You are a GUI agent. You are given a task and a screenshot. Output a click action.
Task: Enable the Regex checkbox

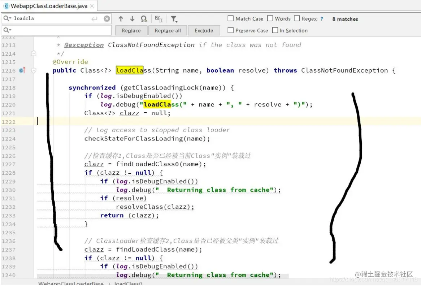point(297,18)
